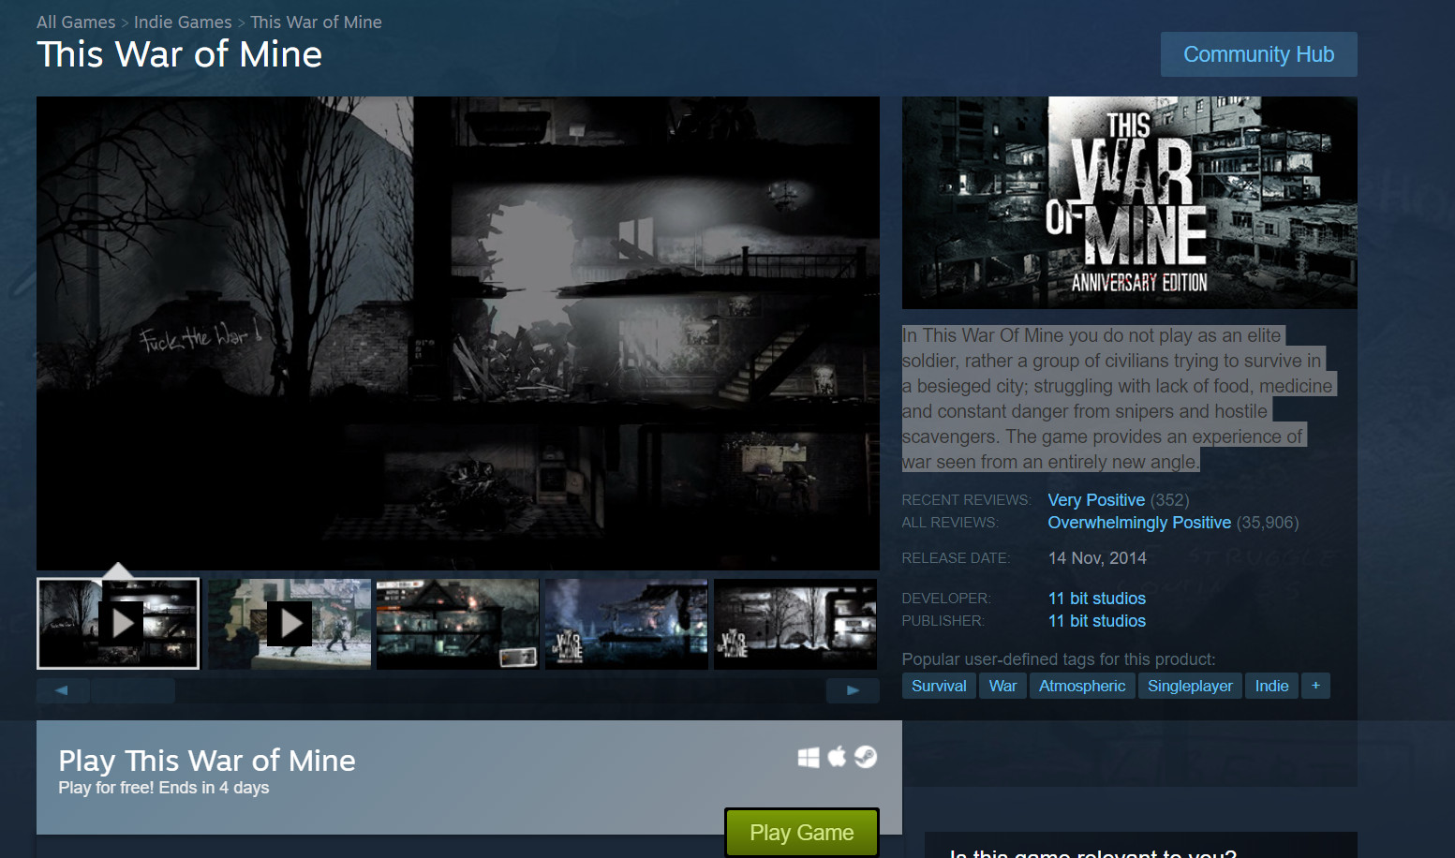Screen dimensions: 1455x858
Task: Click the This War of Mine page title
Action: (179, 54)
